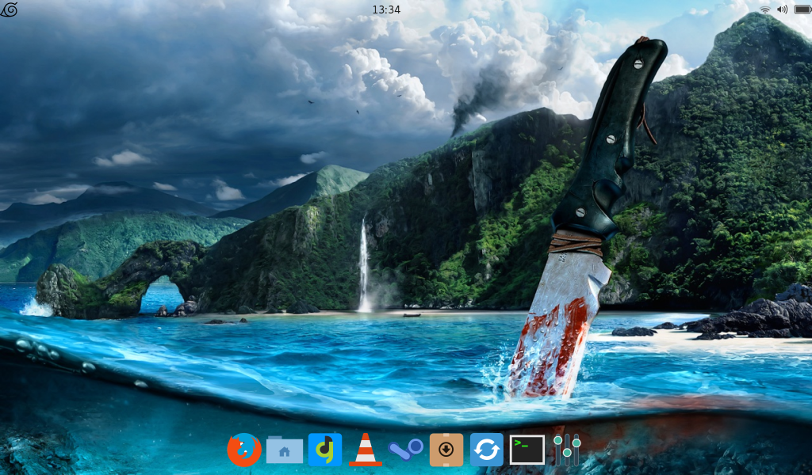The image size is (812, 475).
Task: Launch the software updater sync icon
Action: coord(486,450)
